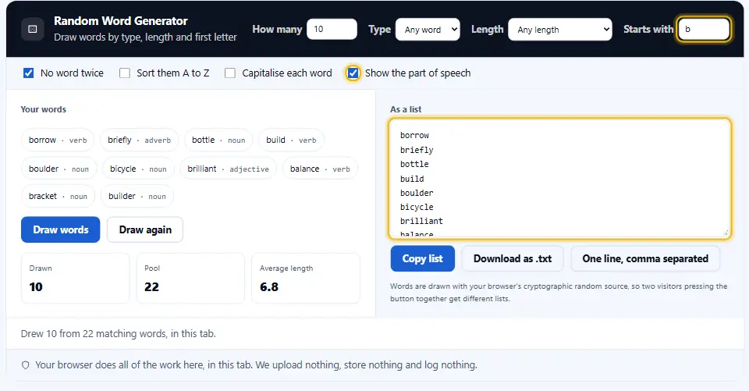Click the As a list heading
This screenshot has height=391, width=749.
tap(406, 109)
